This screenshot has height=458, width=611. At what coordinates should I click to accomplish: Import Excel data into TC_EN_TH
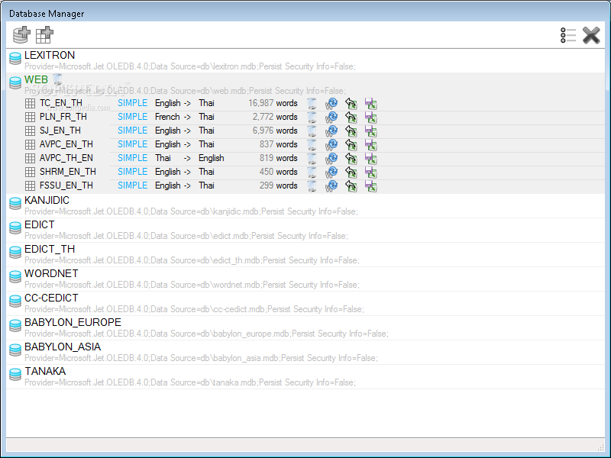coord(351,104)
